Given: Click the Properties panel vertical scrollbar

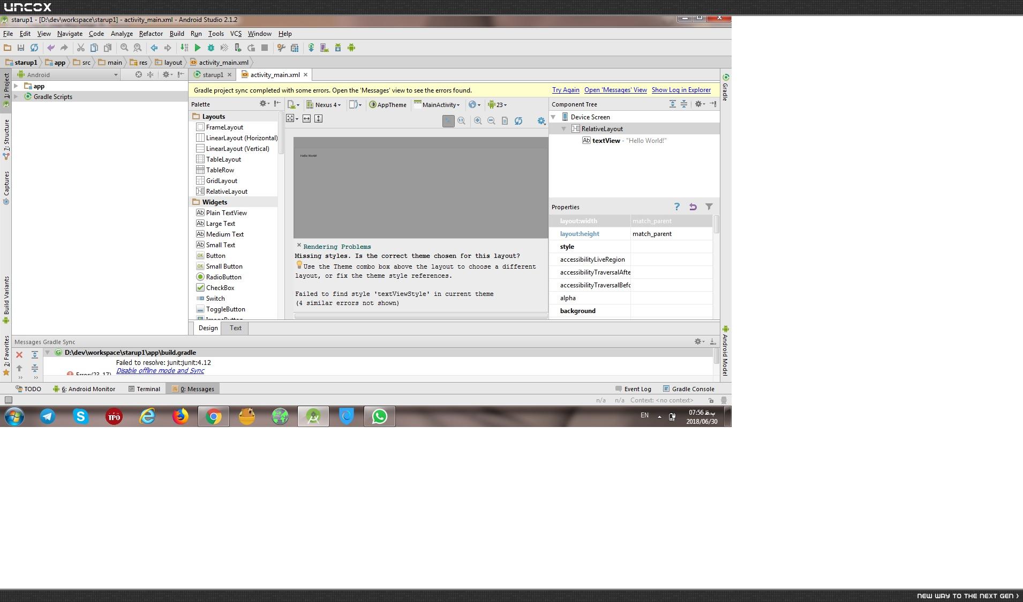Looking at the screenshot, I should (x=716, y=225).
